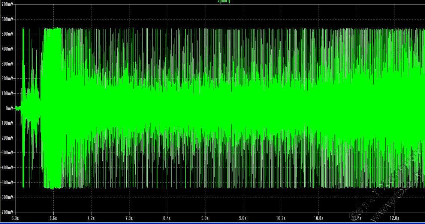The height and width of the screenshot is (224, 425).
Task: Click the 10.2s time axis label
Action: (x=281, y=218)
